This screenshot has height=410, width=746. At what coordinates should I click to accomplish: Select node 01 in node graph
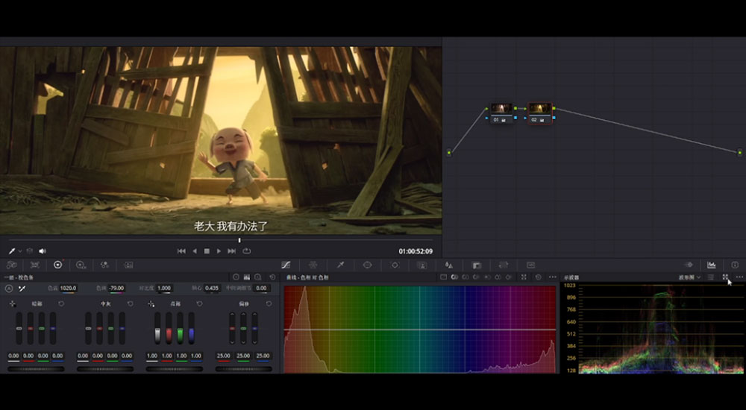501,112
